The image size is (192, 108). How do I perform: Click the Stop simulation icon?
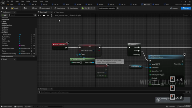click(89, 8)
